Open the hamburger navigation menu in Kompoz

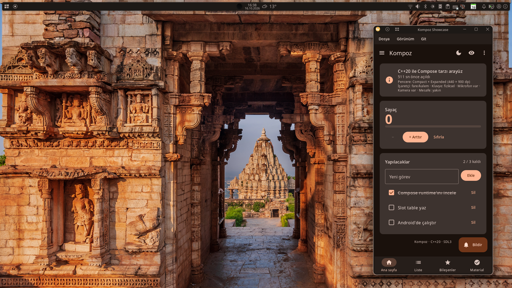[382, 53]
